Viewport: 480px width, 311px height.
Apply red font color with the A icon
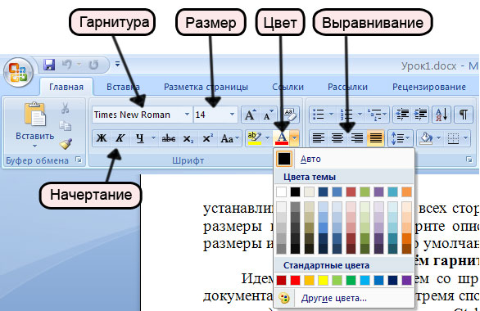click(282, 138)
